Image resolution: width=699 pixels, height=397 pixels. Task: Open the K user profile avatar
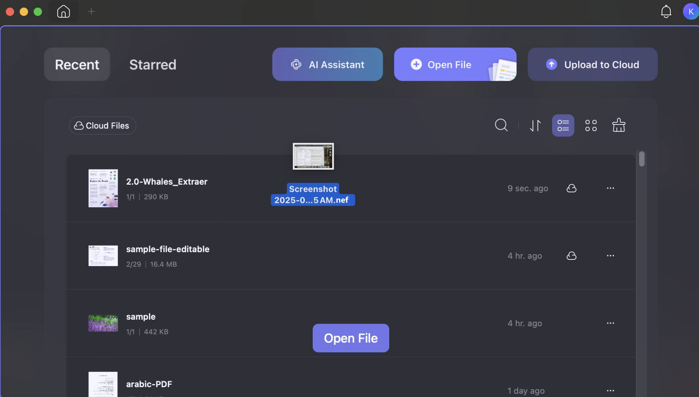pyautogui.click(x=691, y=12)
